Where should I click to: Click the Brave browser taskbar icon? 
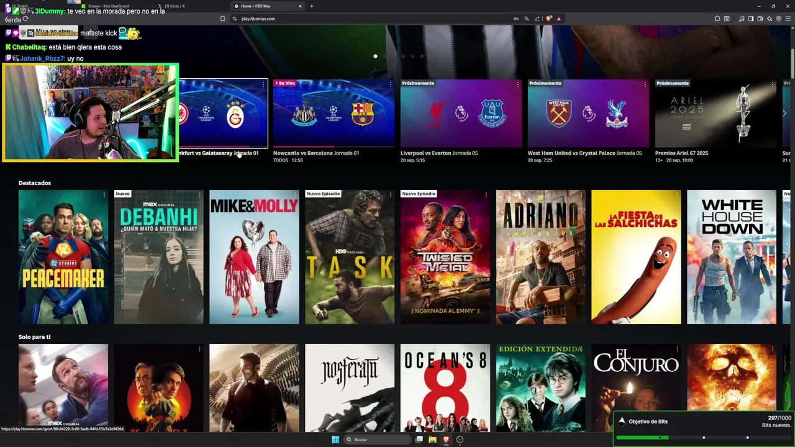[x=446, y=440]
